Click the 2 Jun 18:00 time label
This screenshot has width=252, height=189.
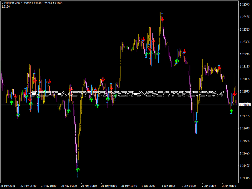point(209,186)
